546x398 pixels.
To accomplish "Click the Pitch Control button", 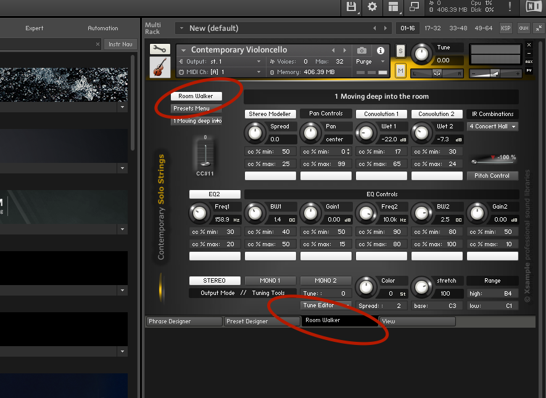I will point(492,176).
